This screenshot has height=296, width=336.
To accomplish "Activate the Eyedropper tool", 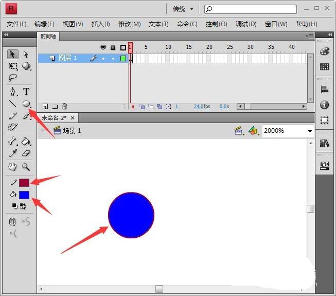I will tap(13, 153).
